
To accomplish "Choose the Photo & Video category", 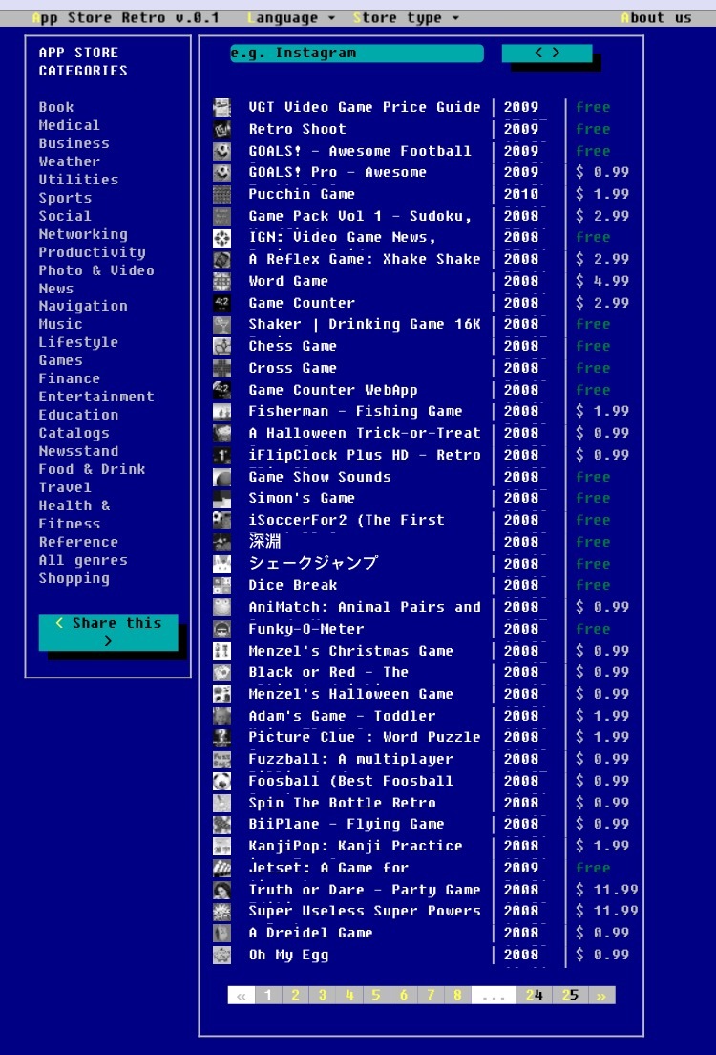I will 95,270.
